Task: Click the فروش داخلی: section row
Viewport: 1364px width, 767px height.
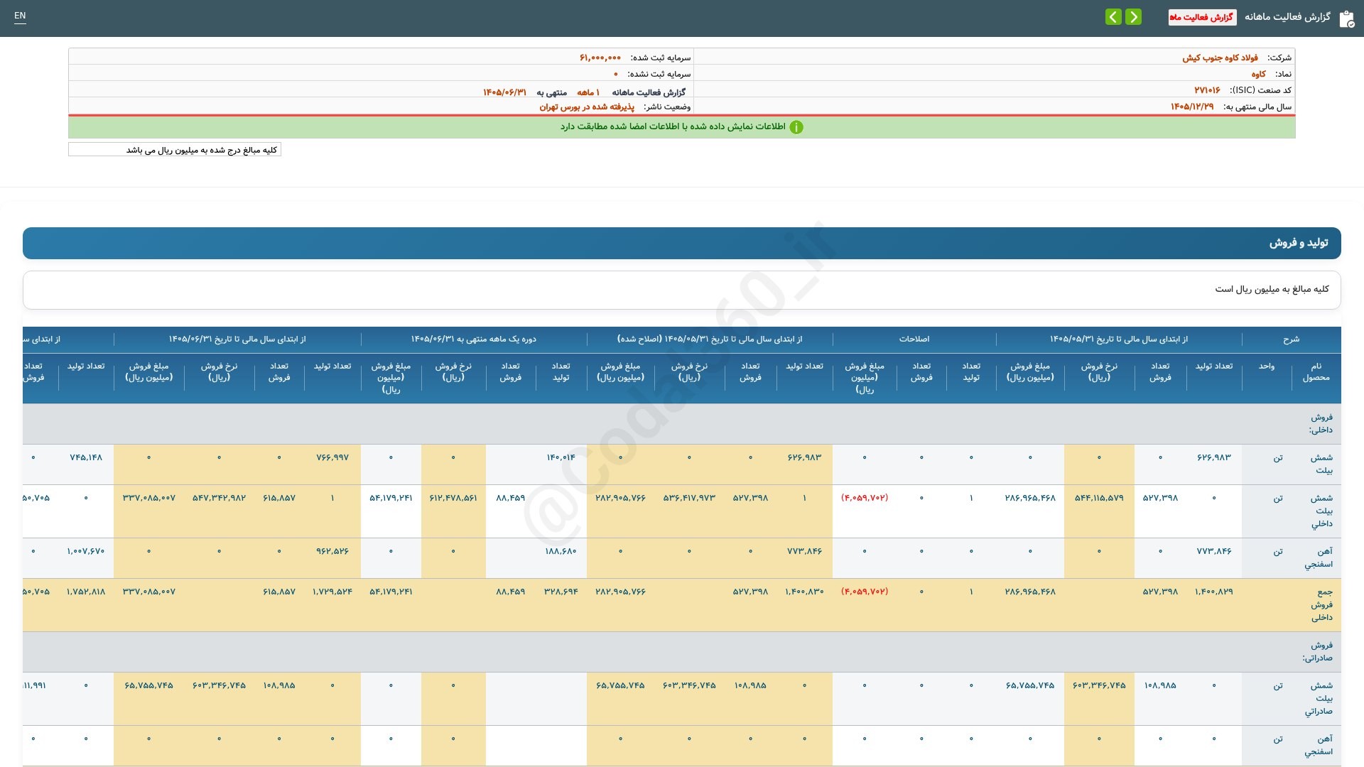Action: click(682, 423)
